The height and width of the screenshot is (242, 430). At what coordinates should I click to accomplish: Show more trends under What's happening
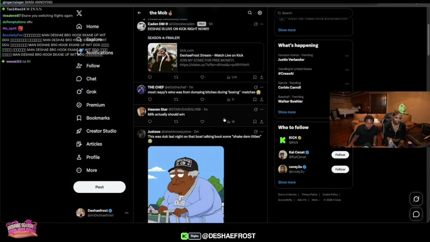click(287, 112)
